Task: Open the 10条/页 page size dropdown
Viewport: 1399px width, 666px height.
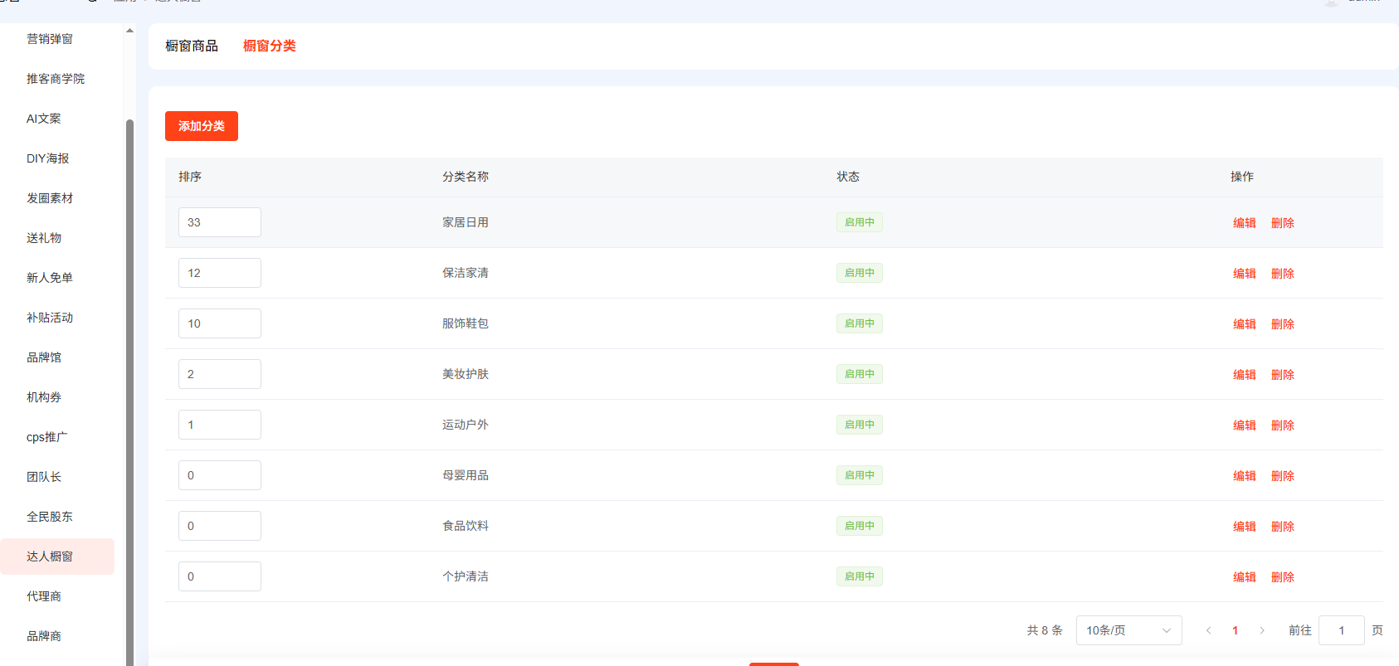Action: tap(1128, 630)
